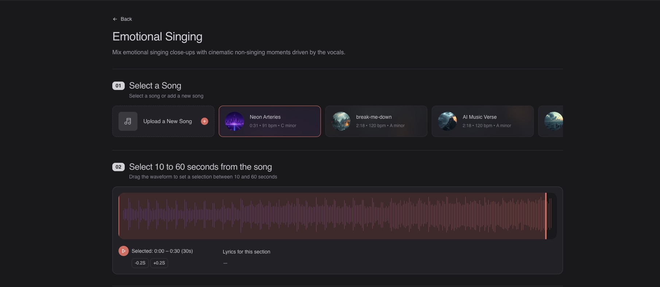Click the red plus add-song icon
This screenshot has height=287, width=660.
click(205, 121)
